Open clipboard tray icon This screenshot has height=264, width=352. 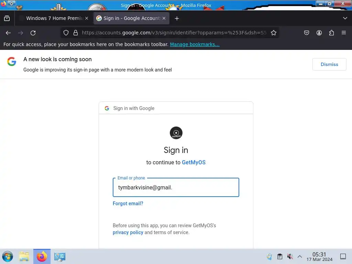coord(280,256)
